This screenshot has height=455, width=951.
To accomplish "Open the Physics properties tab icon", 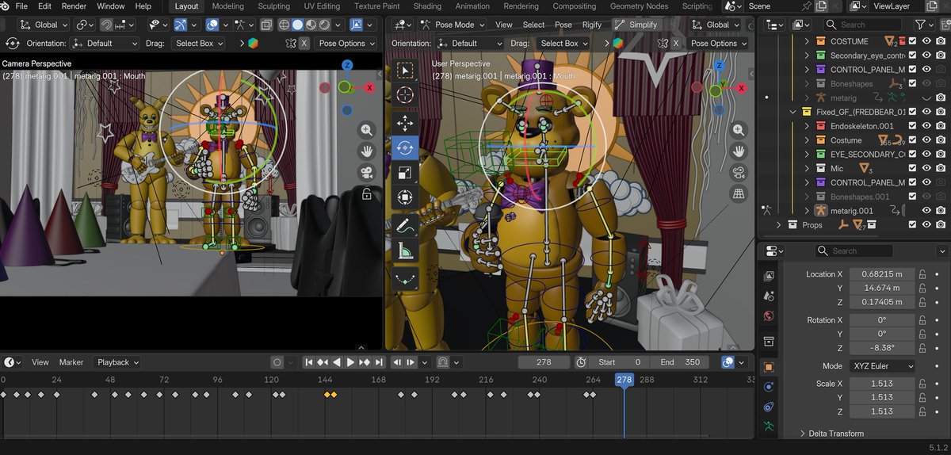I will [x=768, y=387].
